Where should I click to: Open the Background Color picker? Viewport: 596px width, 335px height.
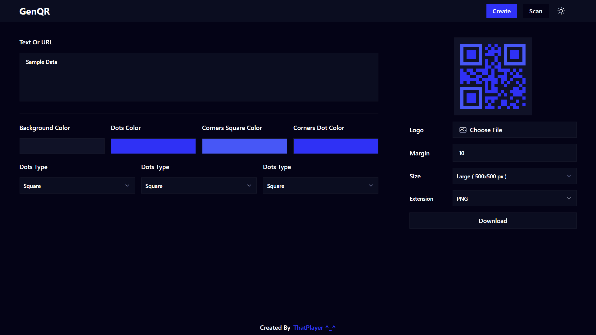click(x=62, y=146)
